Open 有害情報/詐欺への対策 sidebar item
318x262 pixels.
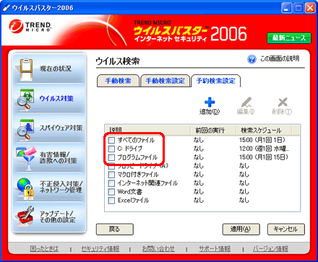coord(49,158)
